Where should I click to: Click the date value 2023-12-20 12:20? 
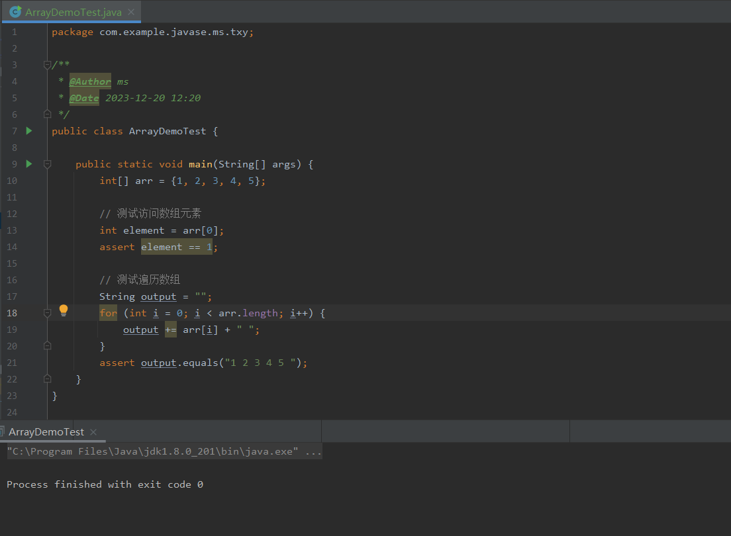(x=153, y=98)
